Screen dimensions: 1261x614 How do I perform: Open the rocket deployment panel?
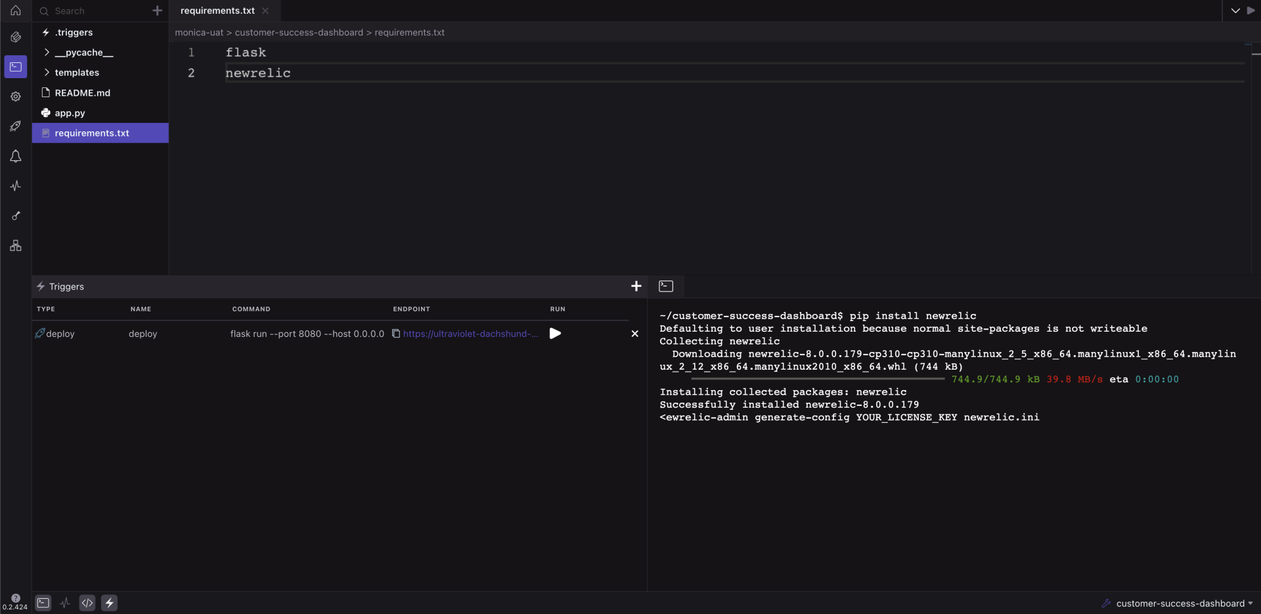point(16,126)
